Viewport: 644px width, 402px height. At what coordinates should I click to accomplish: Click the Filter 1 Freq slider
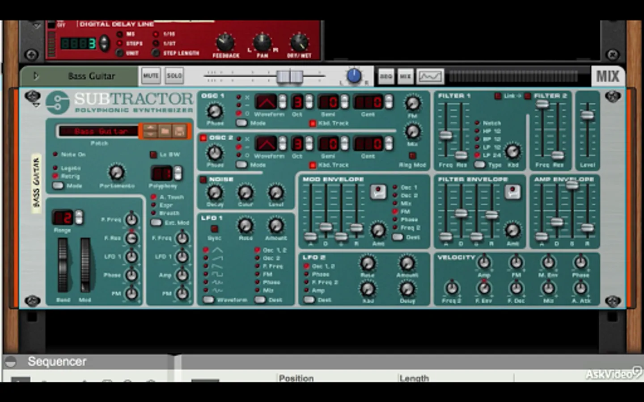446,135
